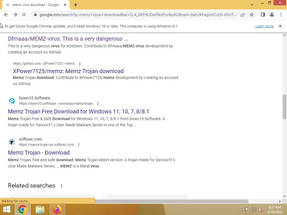Image resolution: width=287 pixels, height=215 pixels.
Task: Click Down10.Software site name
Action: pos(34,98)
